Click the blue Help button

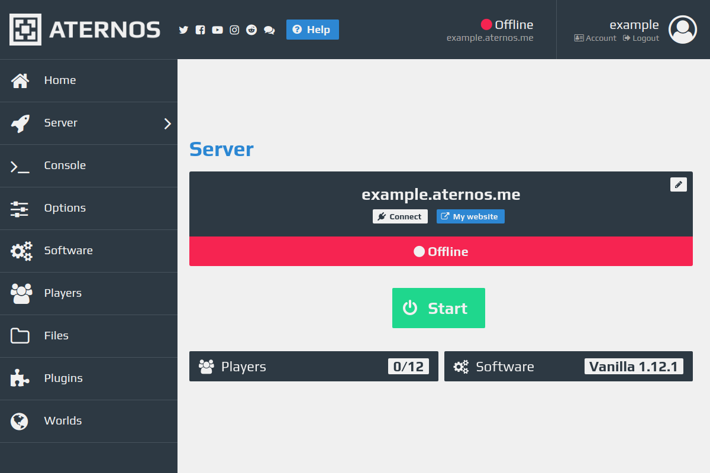(312, 30)
